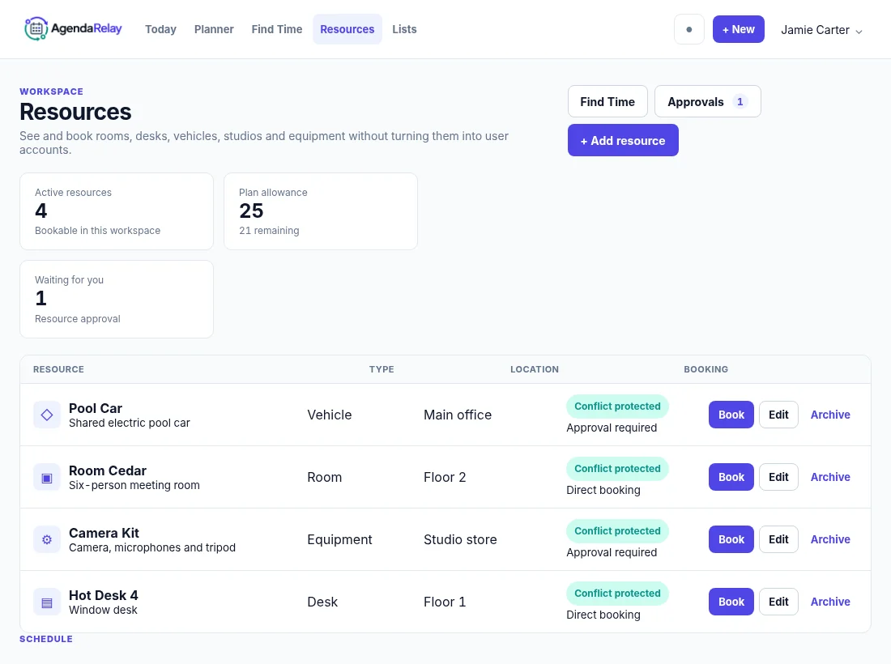Book the Camera Kit
Image resolution: width=891 pixels, height=664 pixels.
[731, 539]
